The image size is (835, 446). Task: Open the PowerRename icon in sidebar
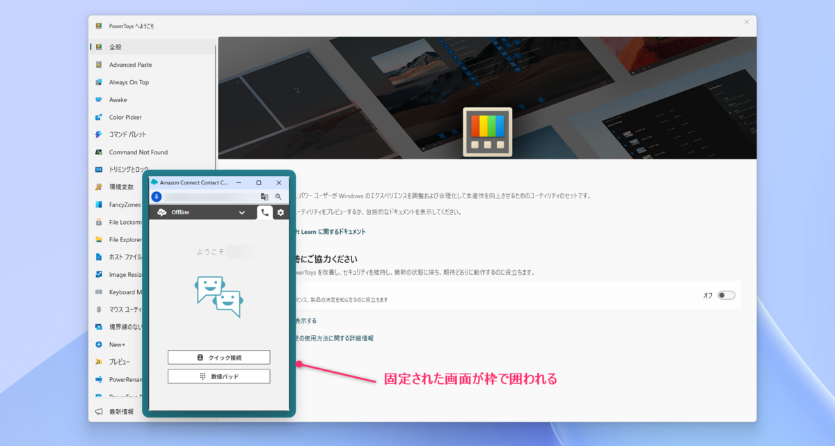pos(99,379)
